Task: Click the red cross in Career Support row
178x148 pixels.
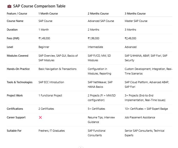Action: pyautogui.click(x=40, y=117)
